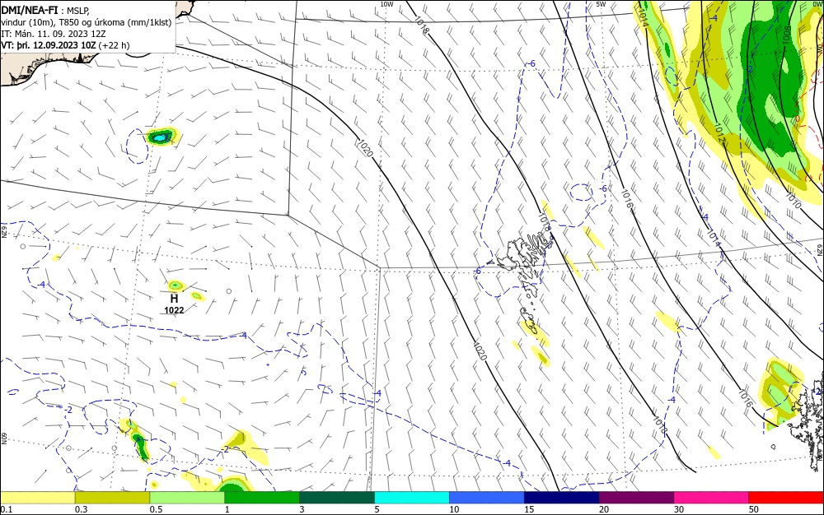Image resolution: width=824 pixels, height=515 pixels.
Task: Click the legend value 0.1
Action: (x=7, y=509)
